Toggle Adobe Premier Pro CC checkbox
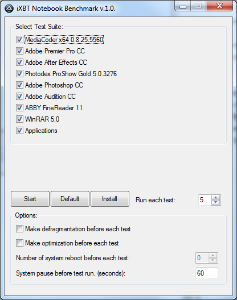The image size is (237, 300). pos(19,51)
